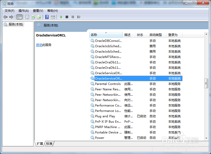This screenshot has height=154, width=211.
Task: Click the gear icon of OracleServiceDX... row
Action: pyautogui.click(x=92, y=73)
